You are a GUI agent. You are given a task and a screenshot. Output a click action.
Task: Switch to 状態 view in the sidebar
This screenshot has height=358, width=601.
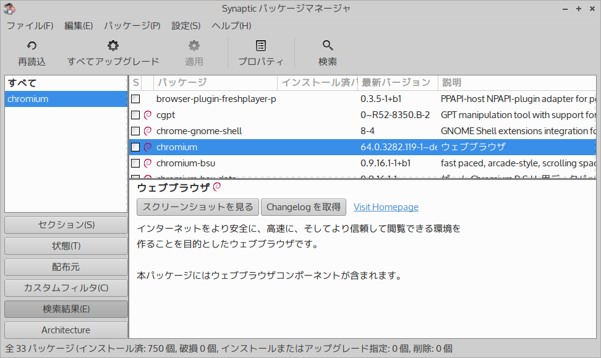pyautogui.click(x=66, y=245)
